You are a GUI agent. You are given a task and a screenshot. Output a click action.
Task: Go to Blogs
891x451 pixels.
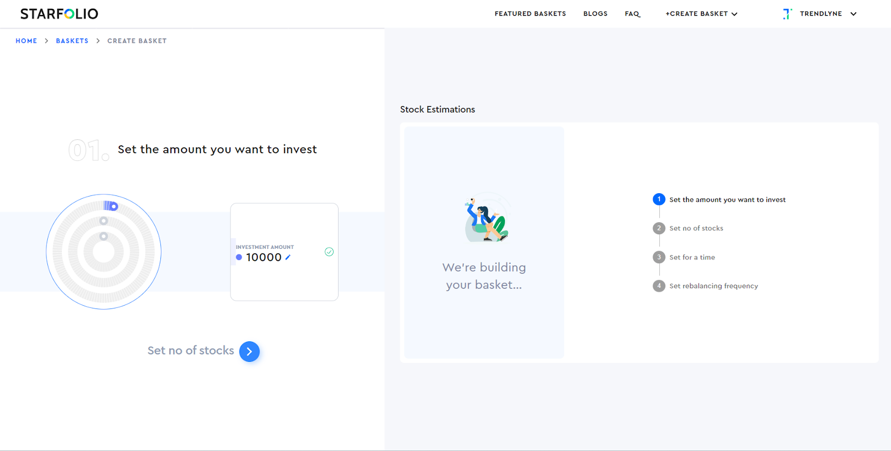[x=595, y=14]
